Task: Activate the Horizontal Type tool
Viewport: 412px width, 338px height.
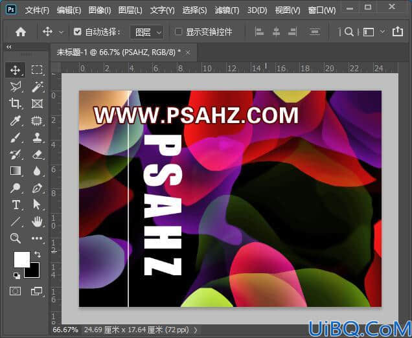Action: click(x=16, y=205)
